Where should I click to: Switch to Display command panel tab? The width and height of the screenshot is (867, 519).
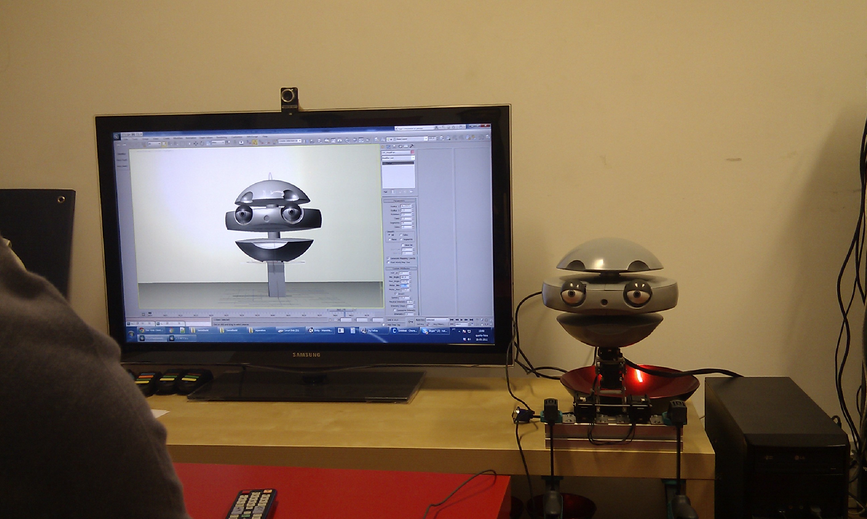[406, 146]
